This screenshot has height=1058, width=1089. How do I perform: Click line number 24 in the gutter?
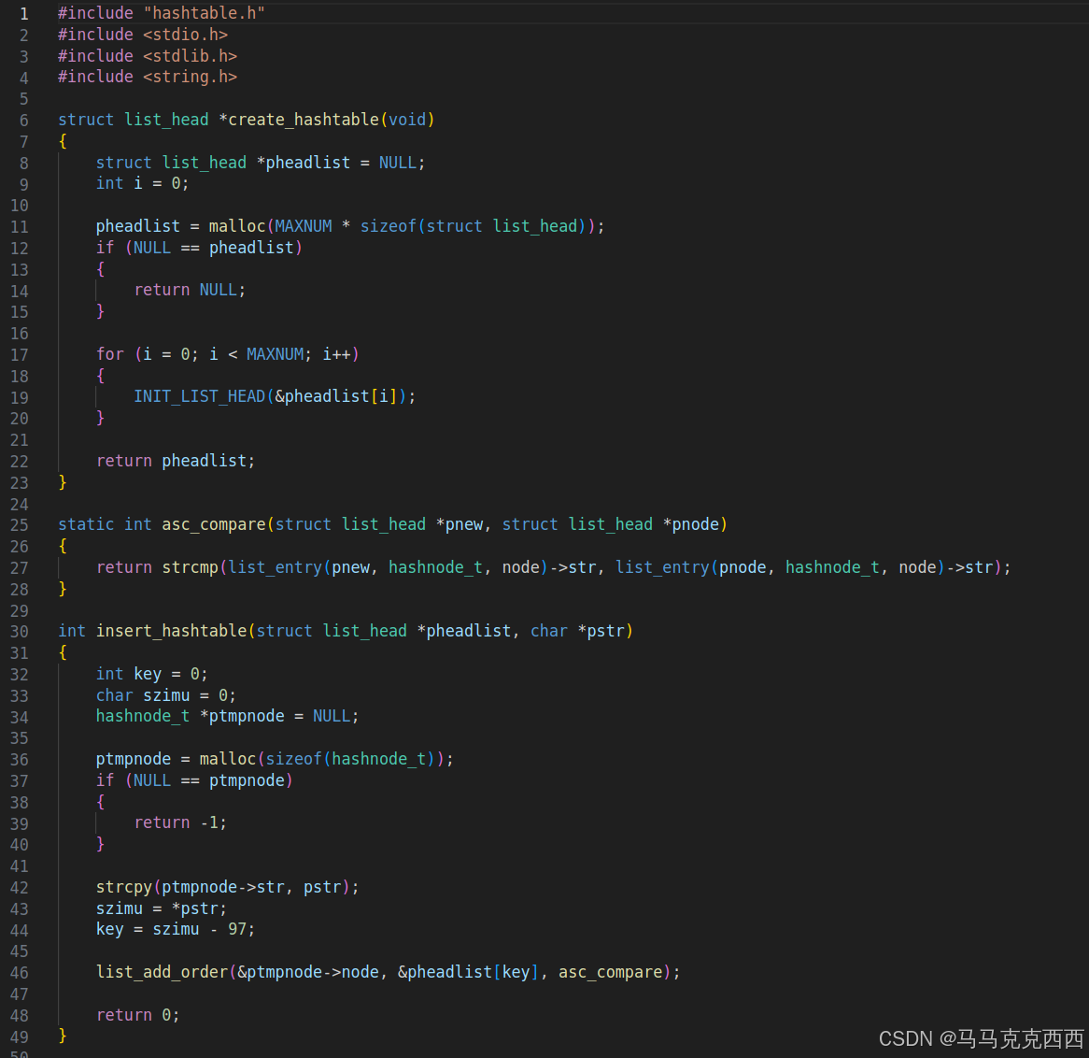(x=20, y=506)
